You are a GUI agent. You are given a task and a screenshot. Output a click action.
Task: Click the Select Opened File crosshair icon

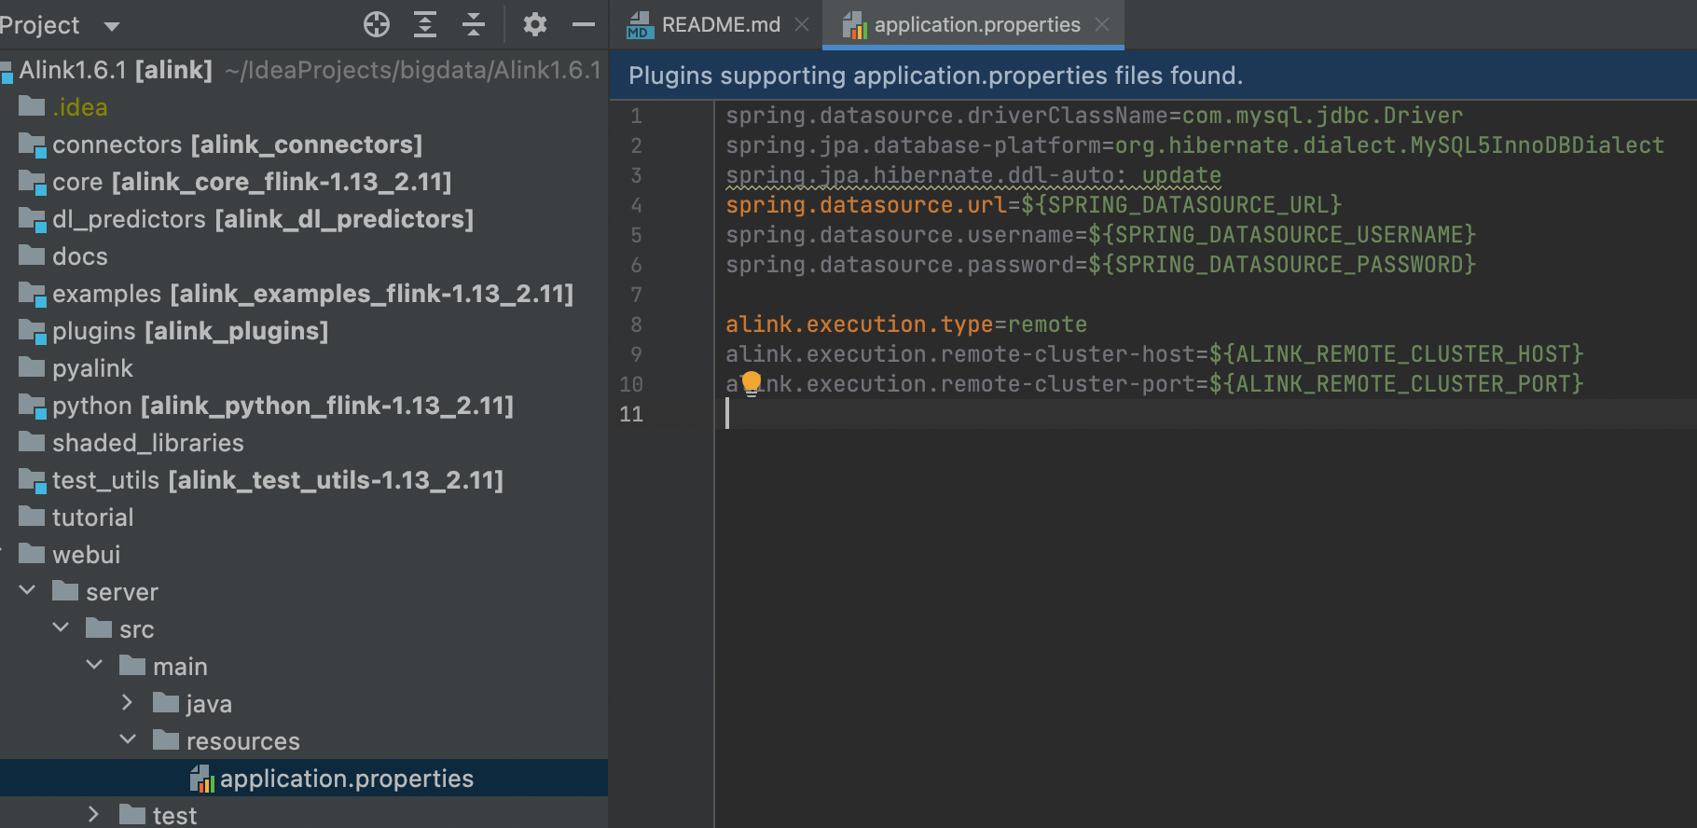click(x=377, y=24)
